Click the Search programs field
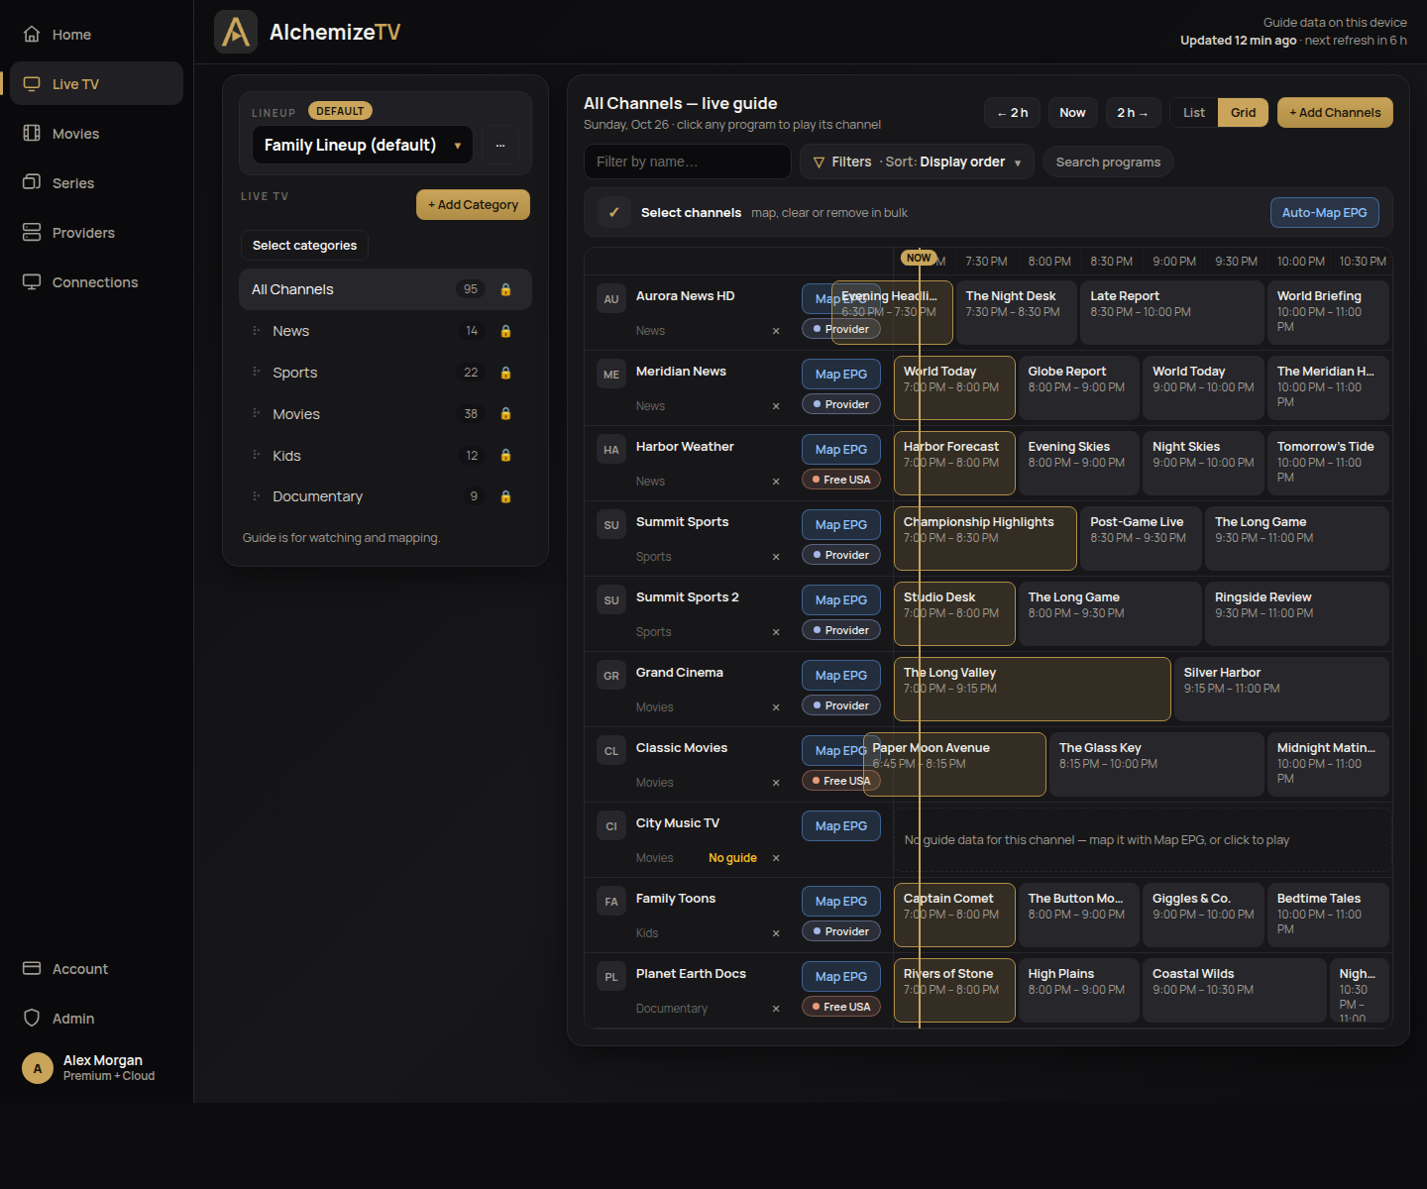This screenshot has width=1427, height=1189. 1108,162
